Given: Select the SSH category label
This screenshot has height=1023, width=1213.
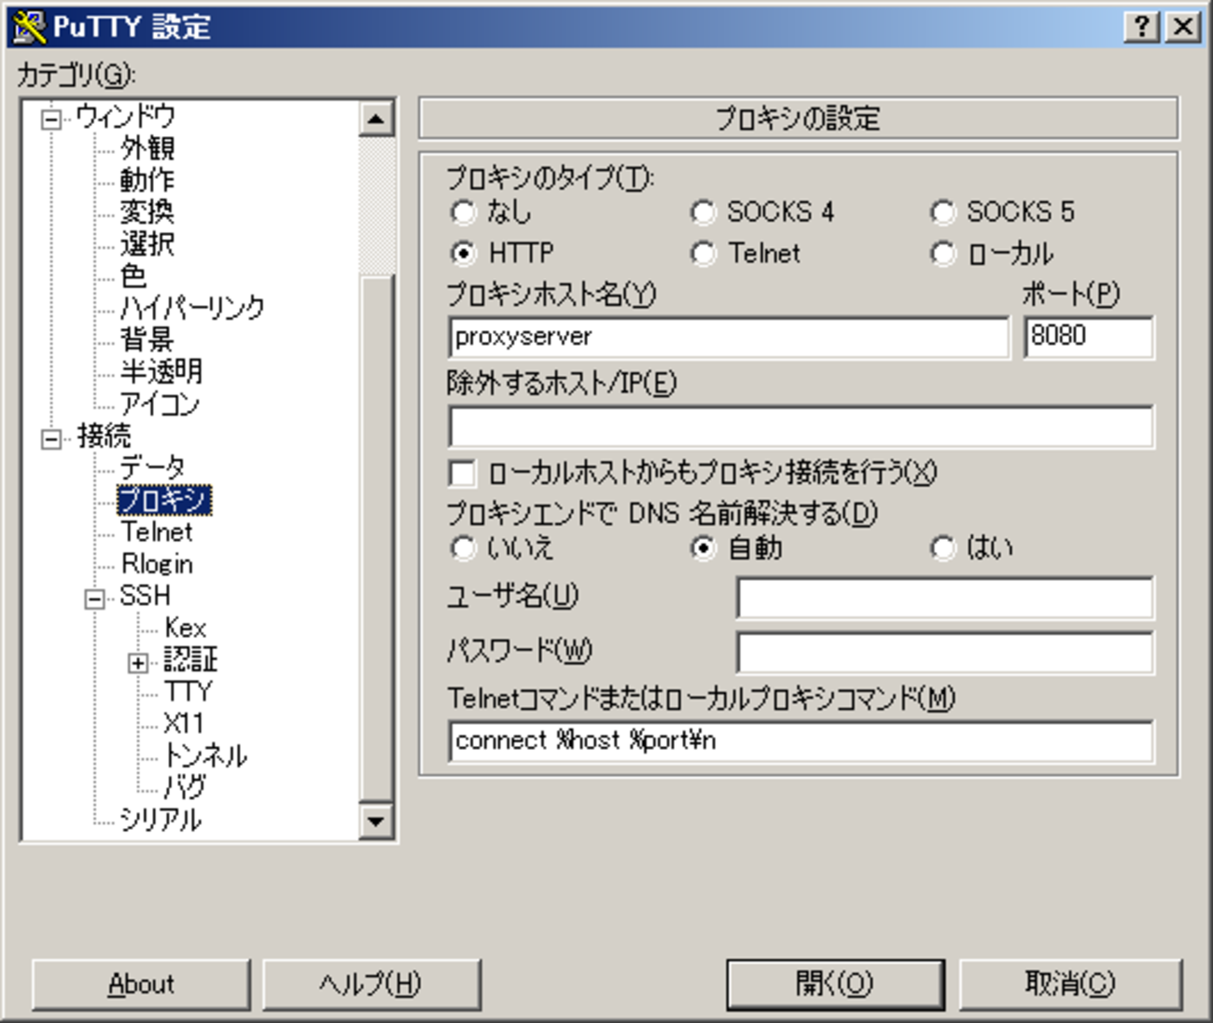Looking at the screenshot, I should click(146, 596).
